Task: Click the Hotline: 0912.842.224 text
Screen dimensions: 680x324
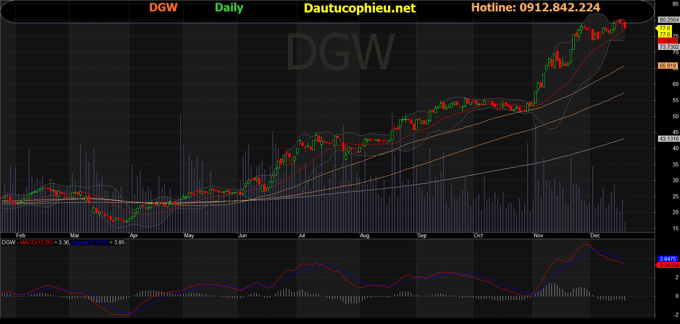Action: pos(536,7)
